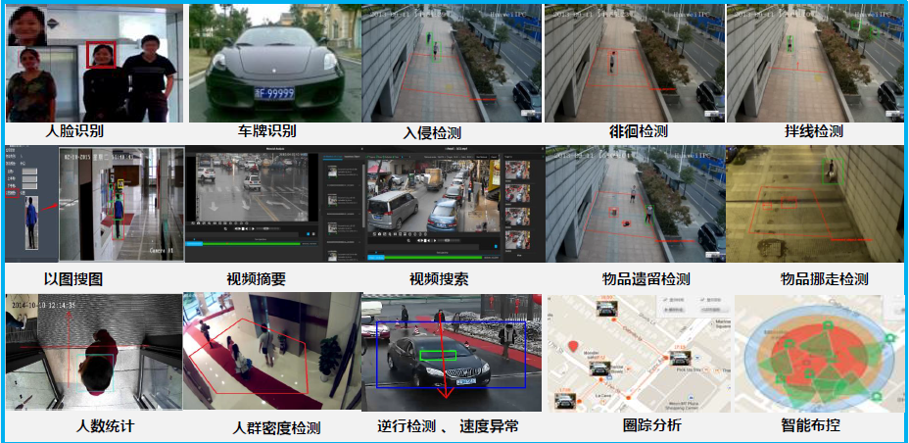This screenshot has height=443, width=909.
Task: Click the red location pin on the track-analysis map
Action: (574, 347)
